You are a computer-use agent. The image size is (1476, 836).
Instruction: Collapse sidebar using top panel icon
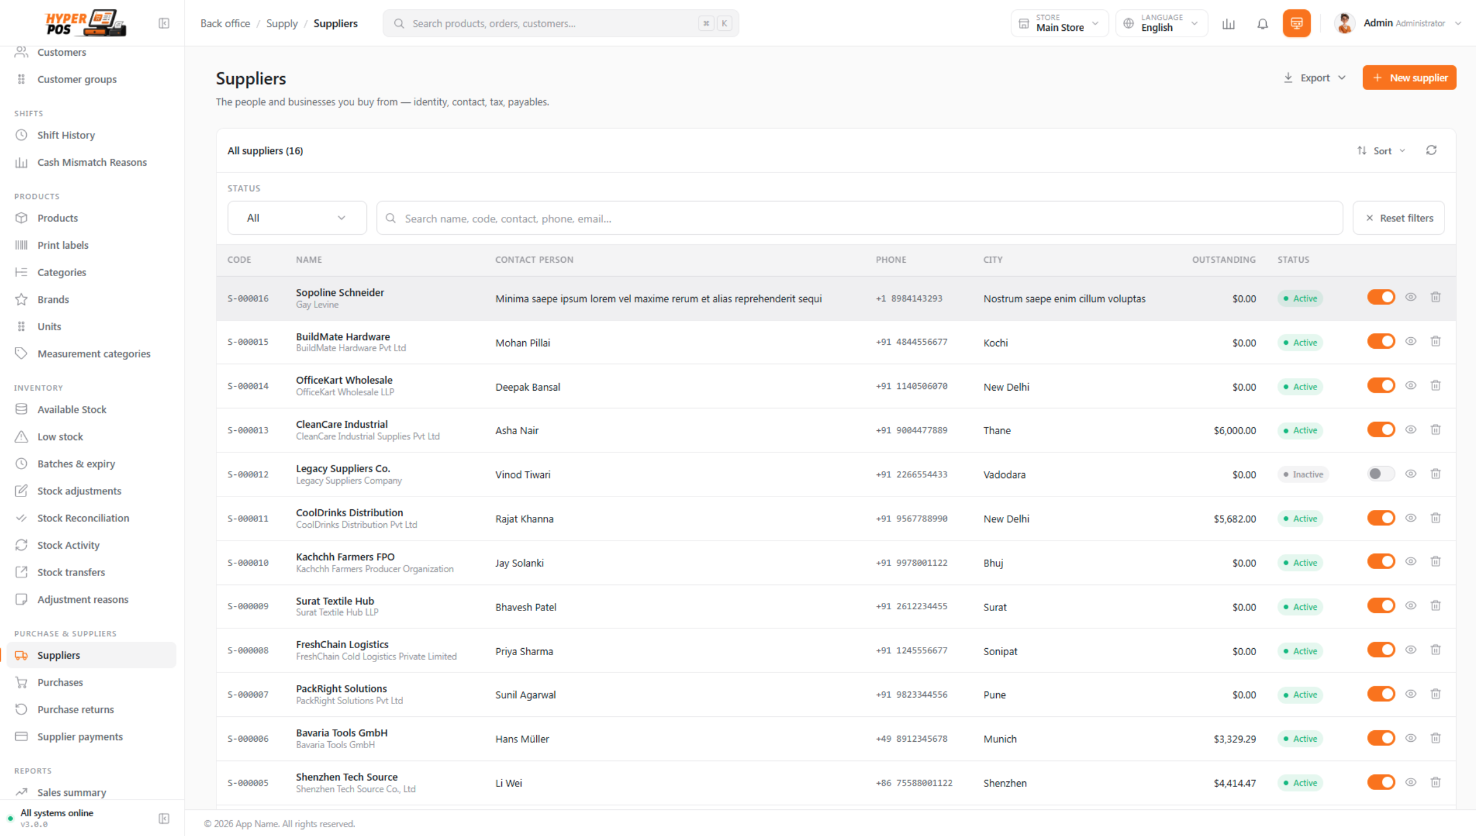click(x=164, y=23)
